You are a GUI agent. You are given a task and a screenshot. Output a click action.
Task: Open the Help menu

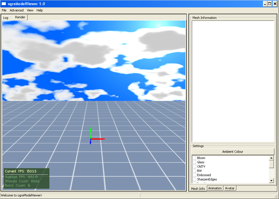point(39,10)
